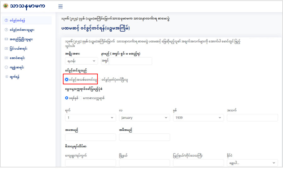Open the year dropdown showing 1939
Viewport: 283px width, 169px height.
click(198, 118)
